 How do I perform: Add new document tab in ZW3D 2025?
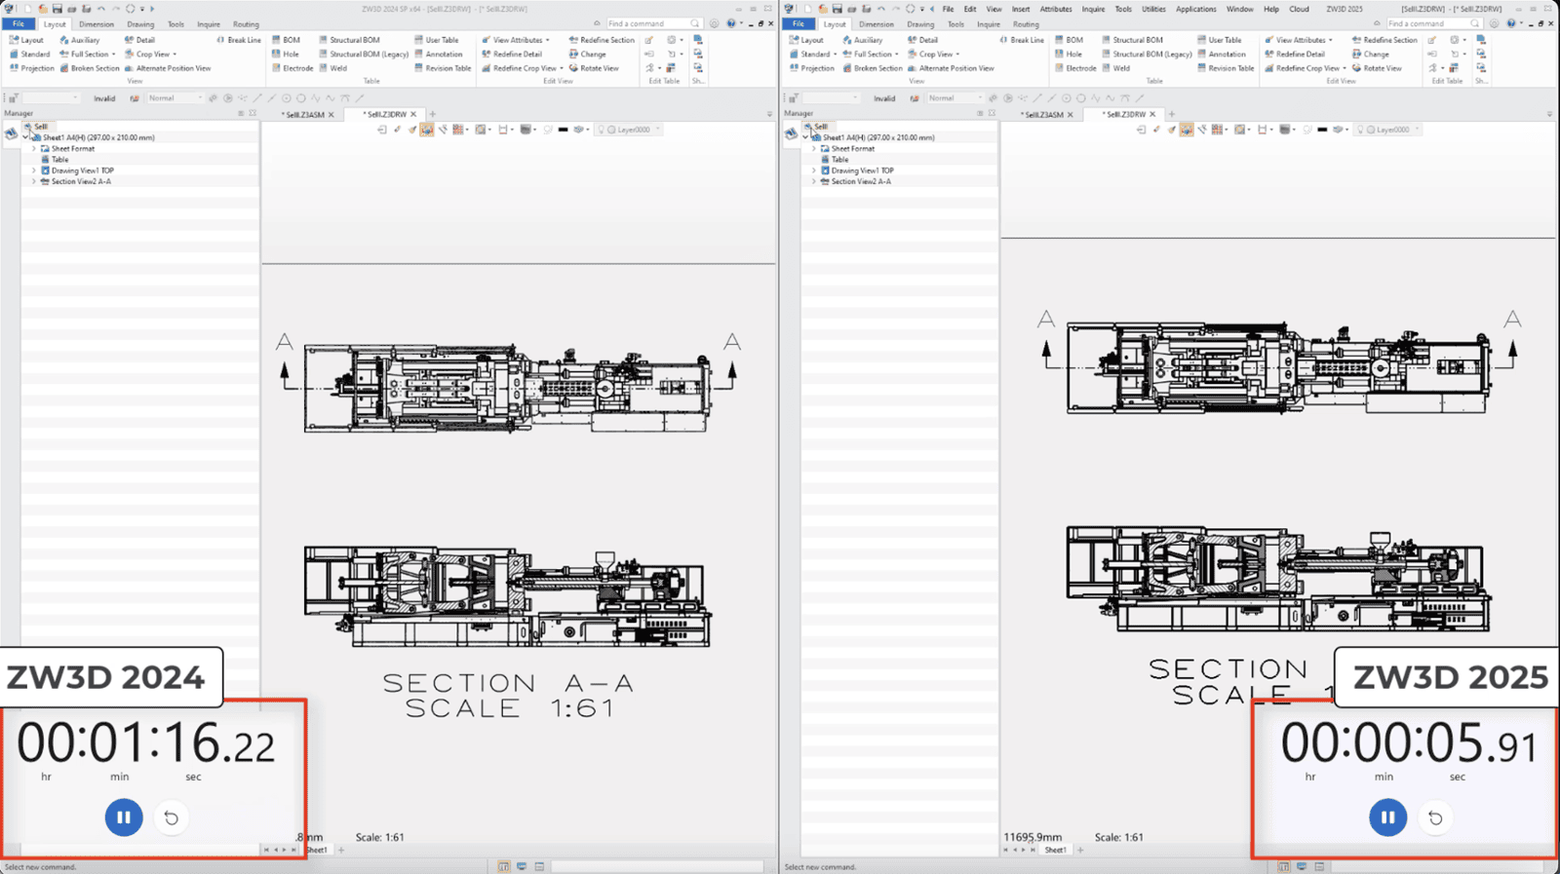pyautogui.click(x=1172, y=114)
